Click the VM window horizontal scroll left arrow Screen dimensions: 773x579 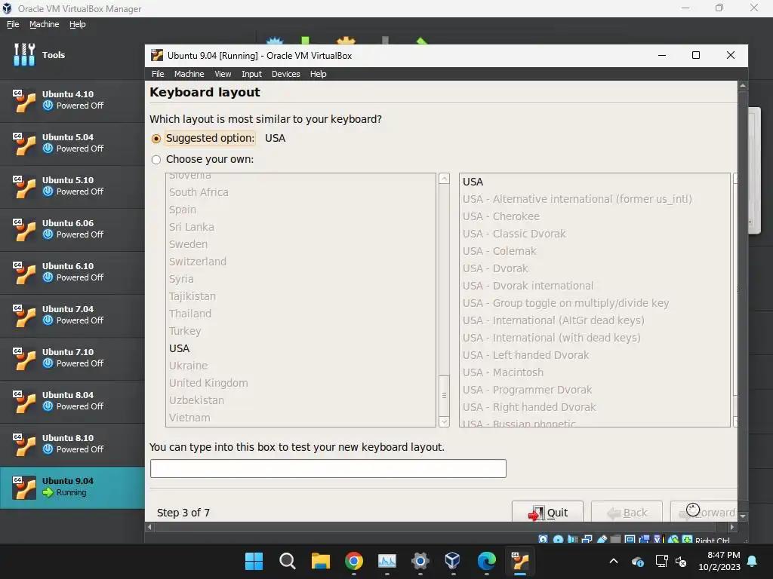150,527
